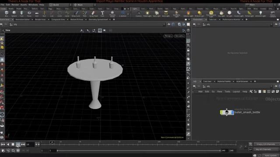Select the Spray Paint shelf tool

click(94, 14)
